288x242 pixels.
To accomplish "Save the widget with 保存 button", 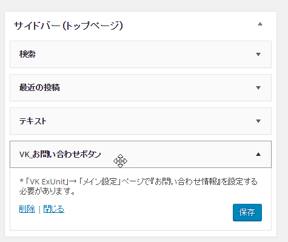I will tap(247, 212).
